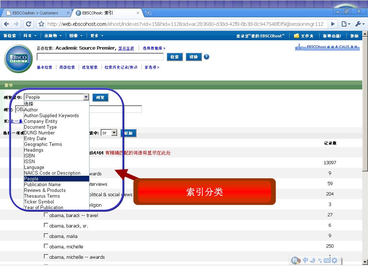Open the 科目 dropdown menu
368x276 pixels.
click(30, 36)
